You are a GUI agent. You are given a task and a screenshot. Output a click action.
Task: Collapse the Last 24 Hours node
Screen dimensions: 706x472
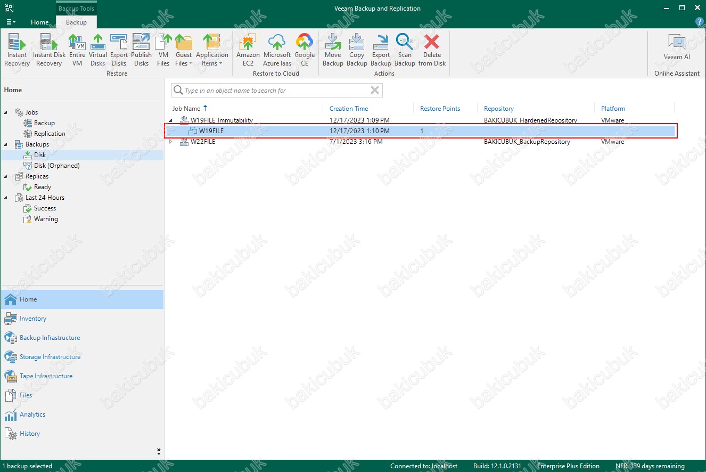[x=7, y=198]
